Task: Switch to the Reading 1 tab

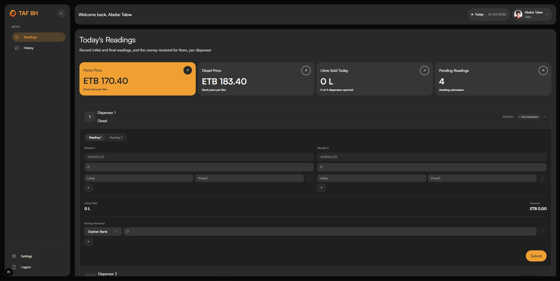Action: pos(95,138)
